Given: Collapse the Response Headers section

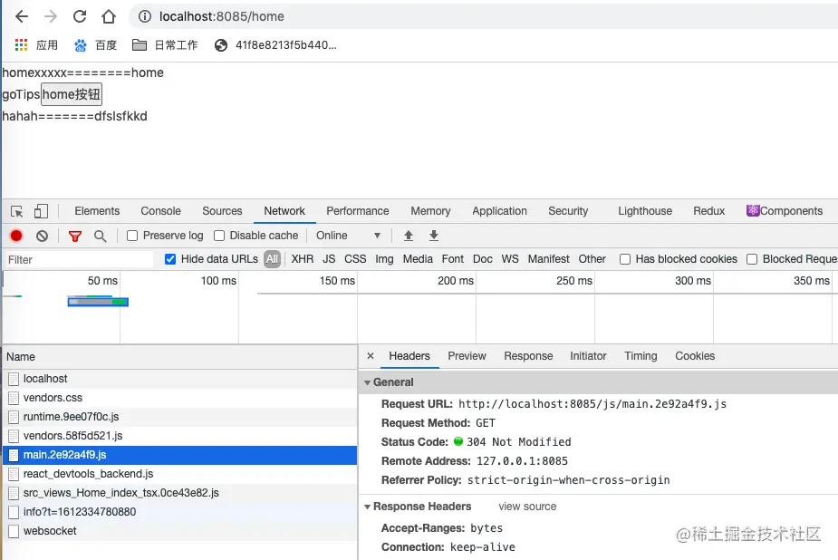Looking at the screenshot, I should tap(367, 507).
